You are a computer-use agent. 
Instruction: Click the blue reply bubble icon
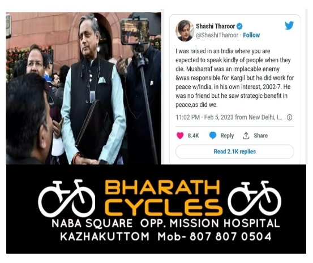click(x=213, y=136)
